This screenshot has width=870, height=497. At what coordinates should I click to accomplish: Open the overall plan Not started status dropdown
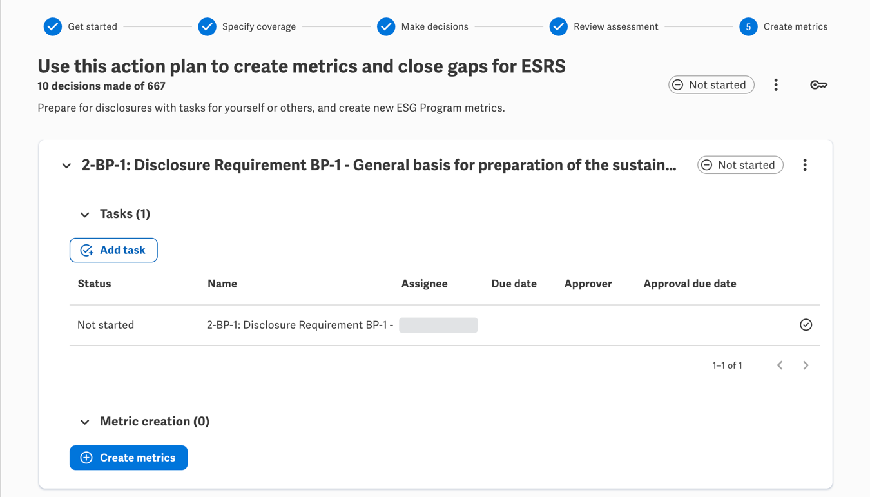(711, 85)
